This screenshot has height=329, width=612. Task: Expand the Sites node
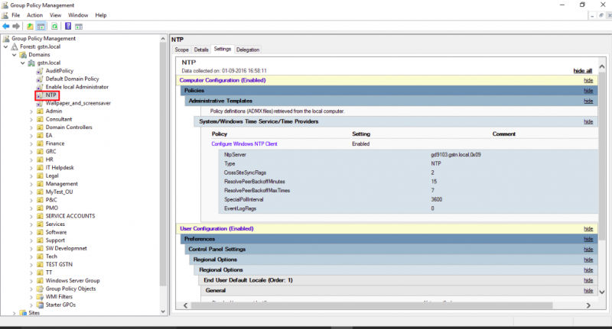14,313
